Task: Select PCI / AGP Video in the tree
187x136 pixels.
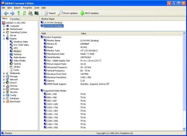Action: tap(21, 45)
